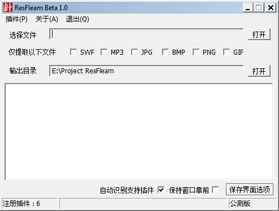Click status bar text 注册插件：6
The image size is (279, 211).
tap(21, 204)
